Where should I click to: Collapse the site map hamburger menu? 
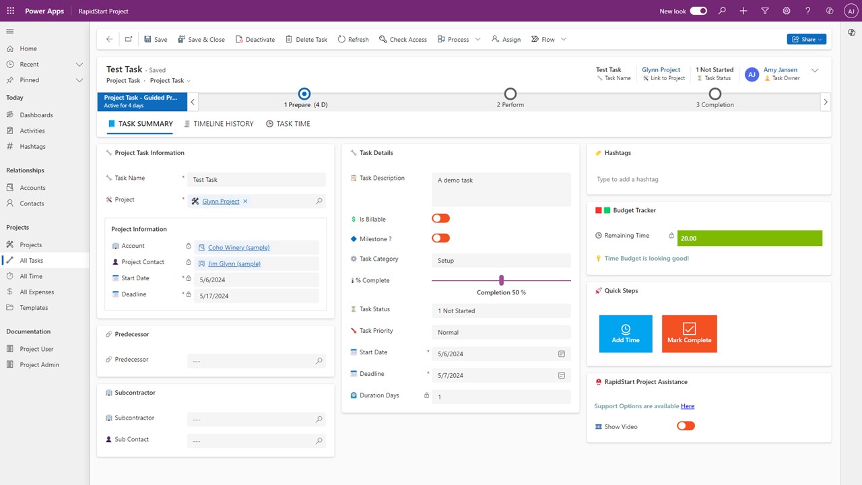(x=10, y=32)
